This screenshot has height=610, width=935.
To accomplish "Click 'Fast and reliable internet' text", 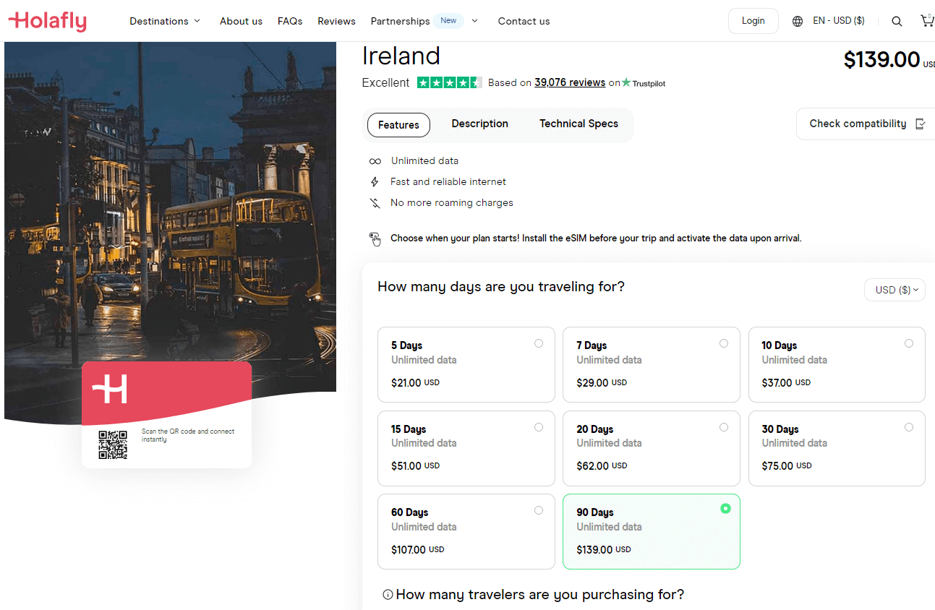I will click(448, 182).
